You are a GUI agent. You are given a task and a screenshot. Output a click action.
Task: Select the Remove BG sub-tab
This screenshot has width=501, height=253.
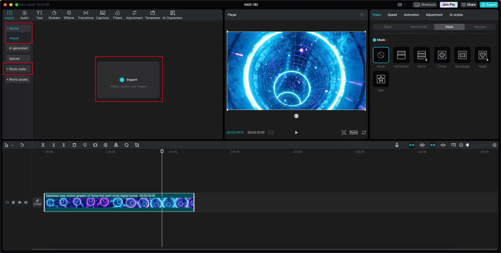(419, 27)
